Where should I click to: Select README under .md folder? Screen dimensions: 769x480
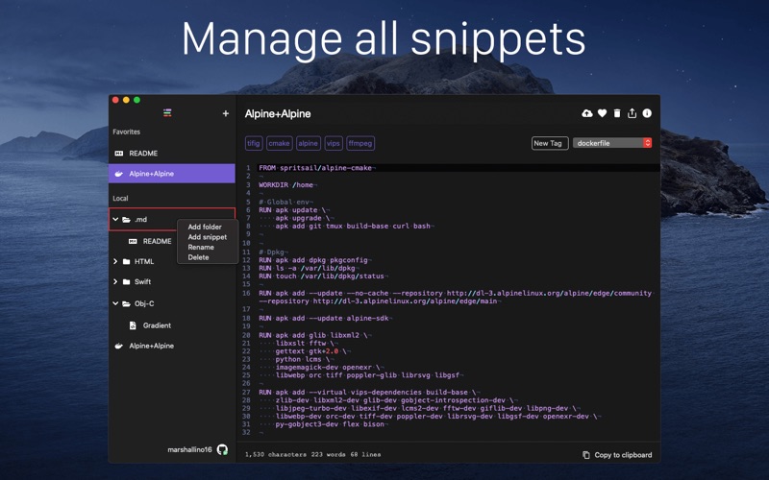[x=157, y=241]
